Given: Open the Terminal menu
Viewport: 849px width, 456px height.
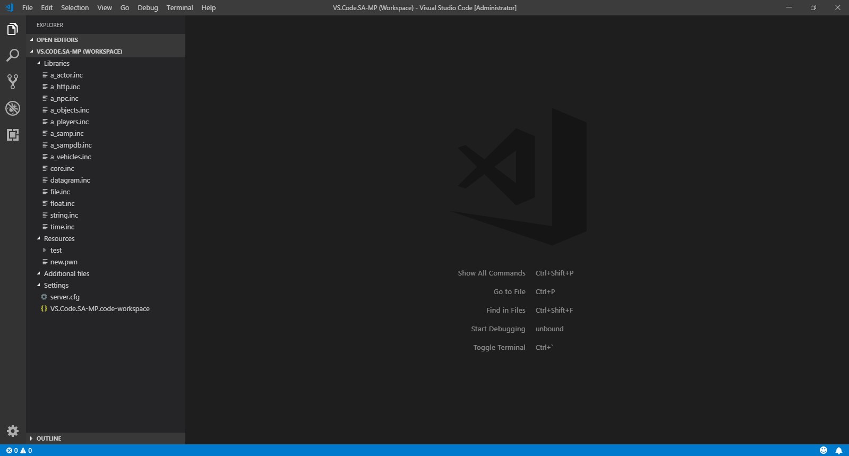Looking at the screenshot, I should pos(179,7).
